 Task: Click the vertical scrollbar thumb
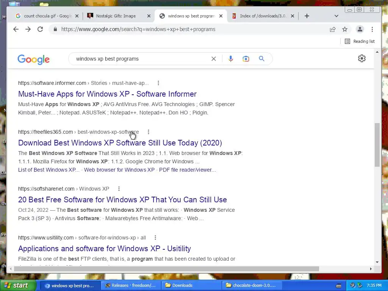coord(377,145)
